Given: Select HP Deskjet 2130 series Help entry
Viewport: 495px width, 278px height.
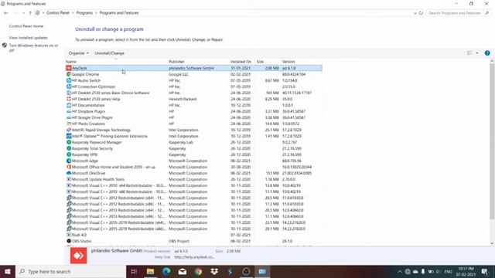Looking at the screenshot, I should (x=194, y=99).
